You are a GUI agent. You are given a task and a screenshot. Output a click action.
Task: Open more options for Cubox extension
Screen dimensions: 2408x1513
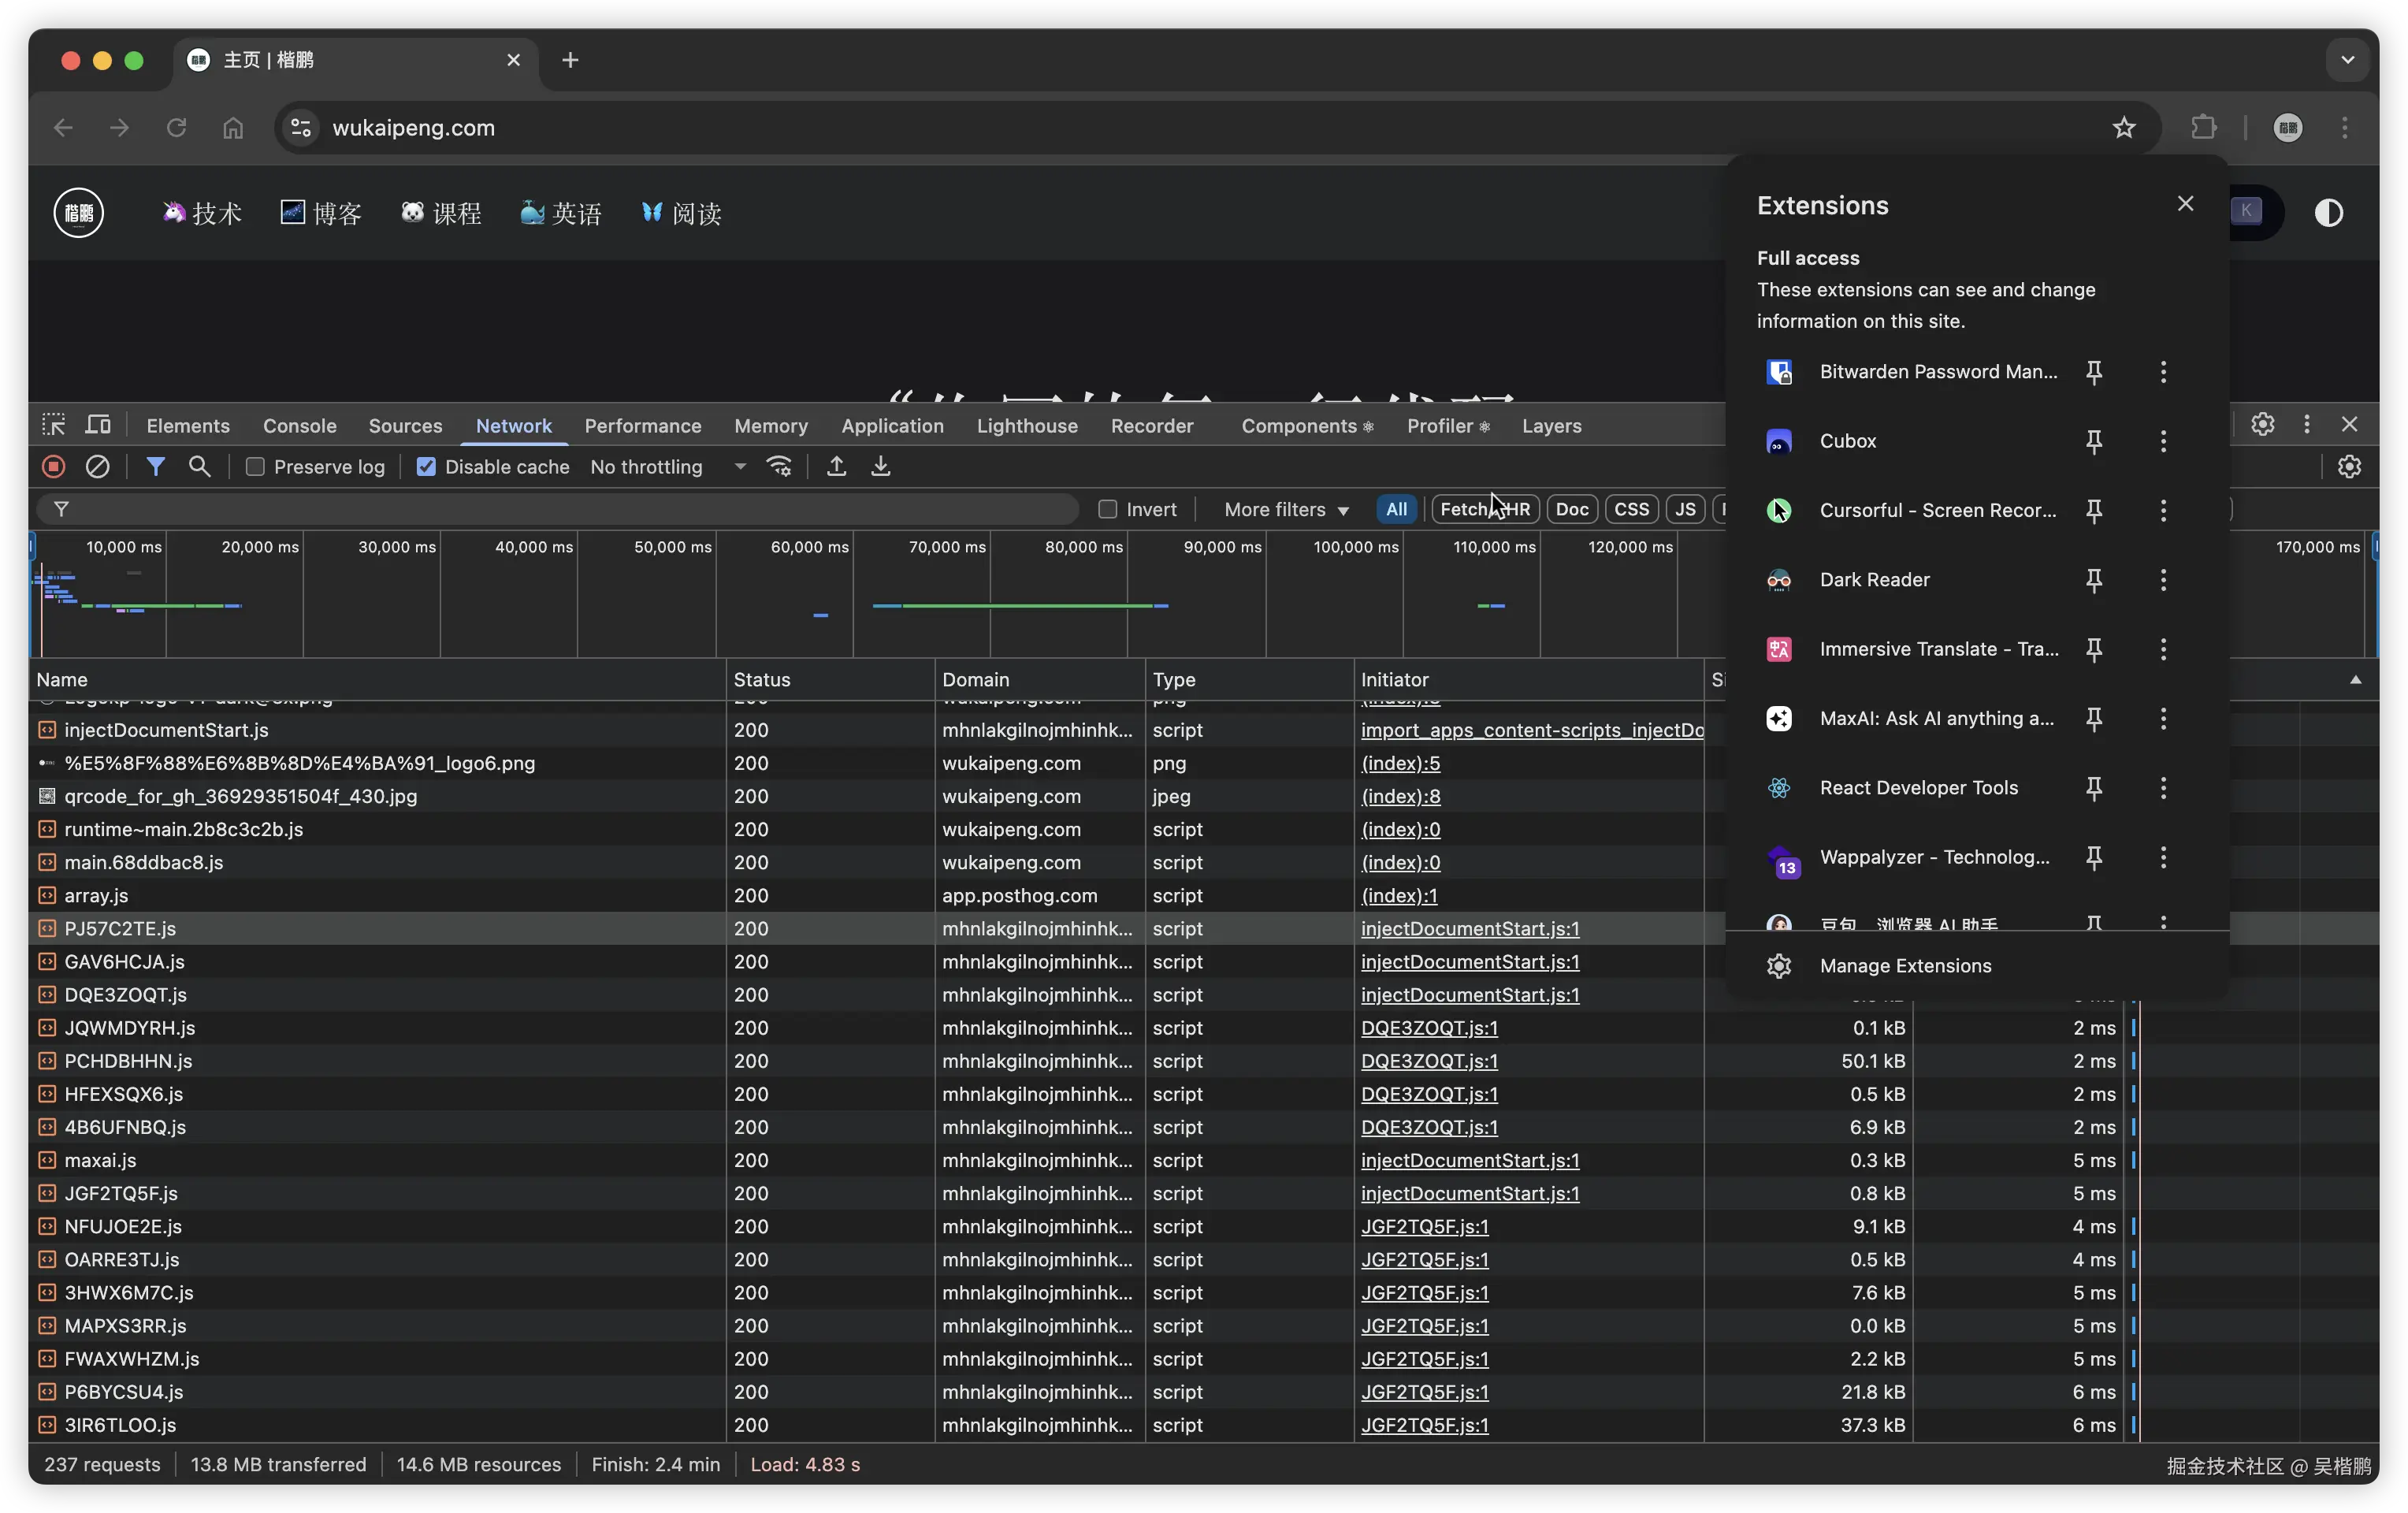point(2163,441)
